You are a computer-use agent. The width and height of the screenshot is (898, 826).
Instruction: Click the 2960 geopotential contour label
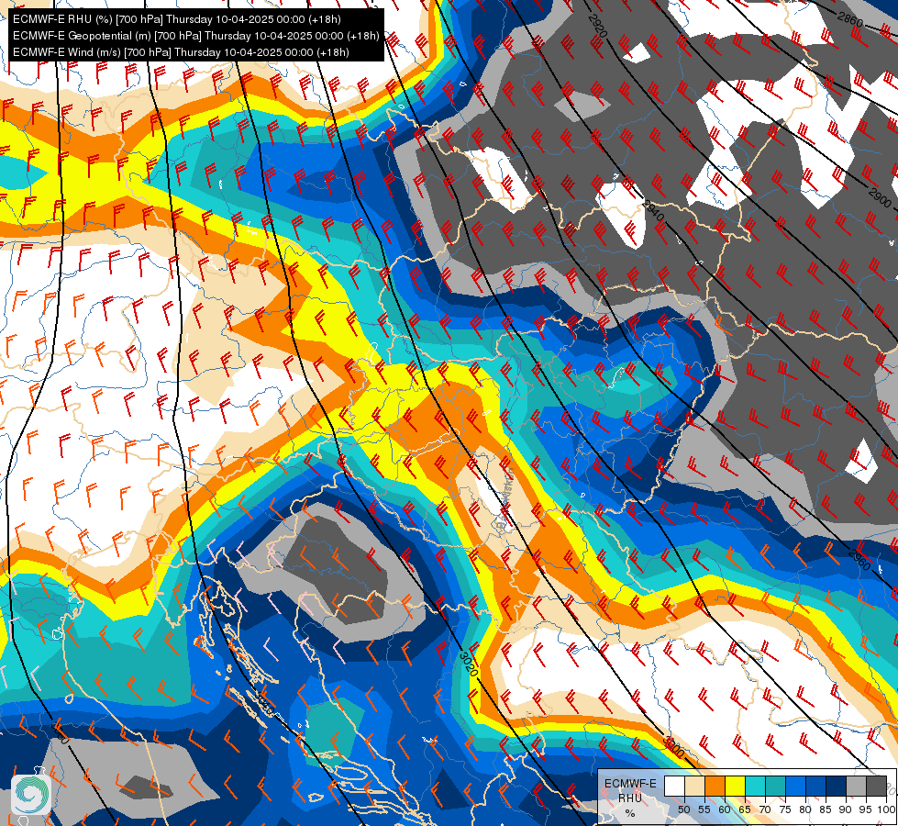(859, 560)
